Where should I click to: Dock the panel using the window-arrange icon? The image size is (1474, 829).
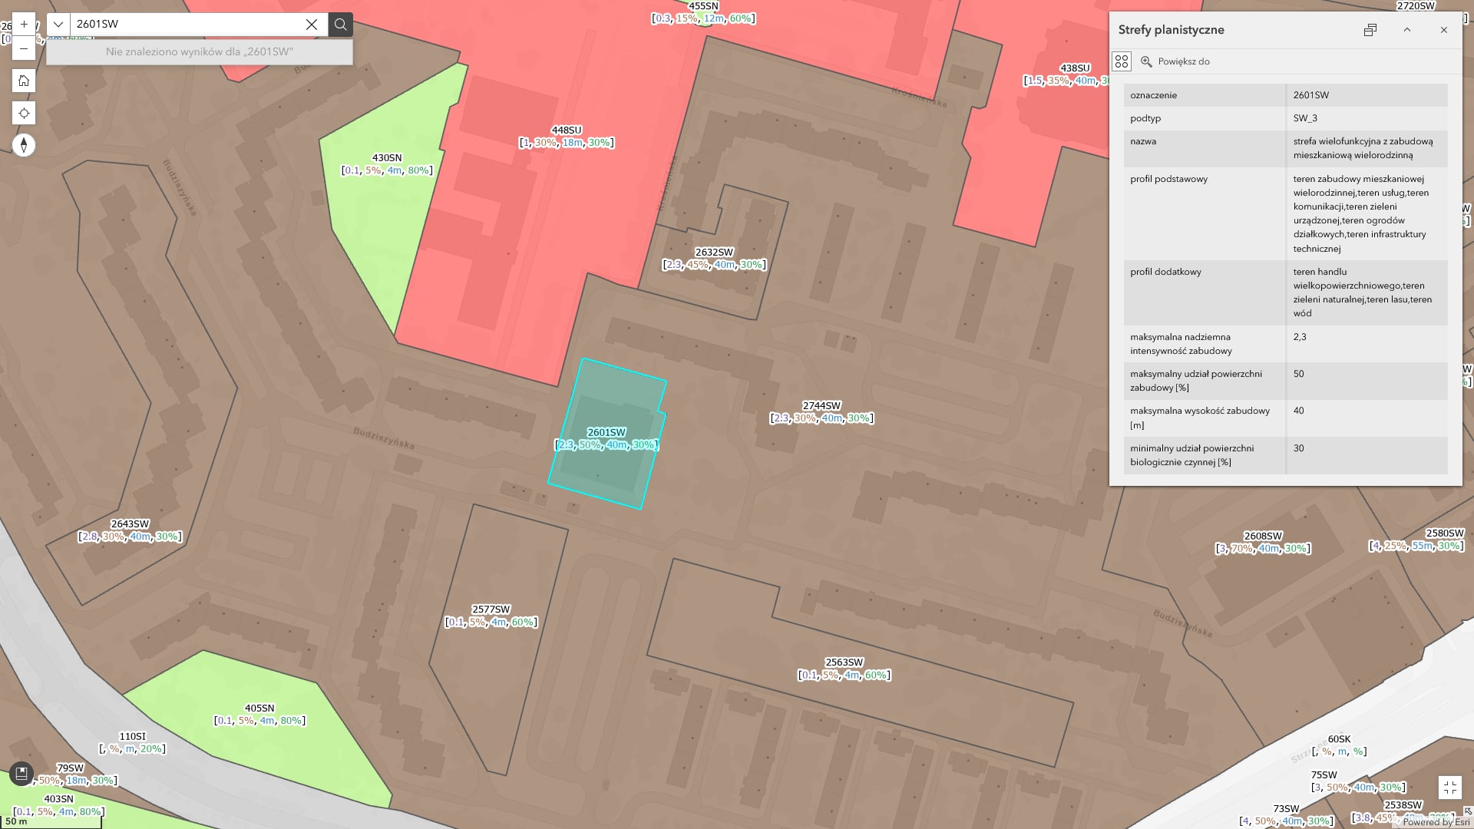tap(1371, 30)
